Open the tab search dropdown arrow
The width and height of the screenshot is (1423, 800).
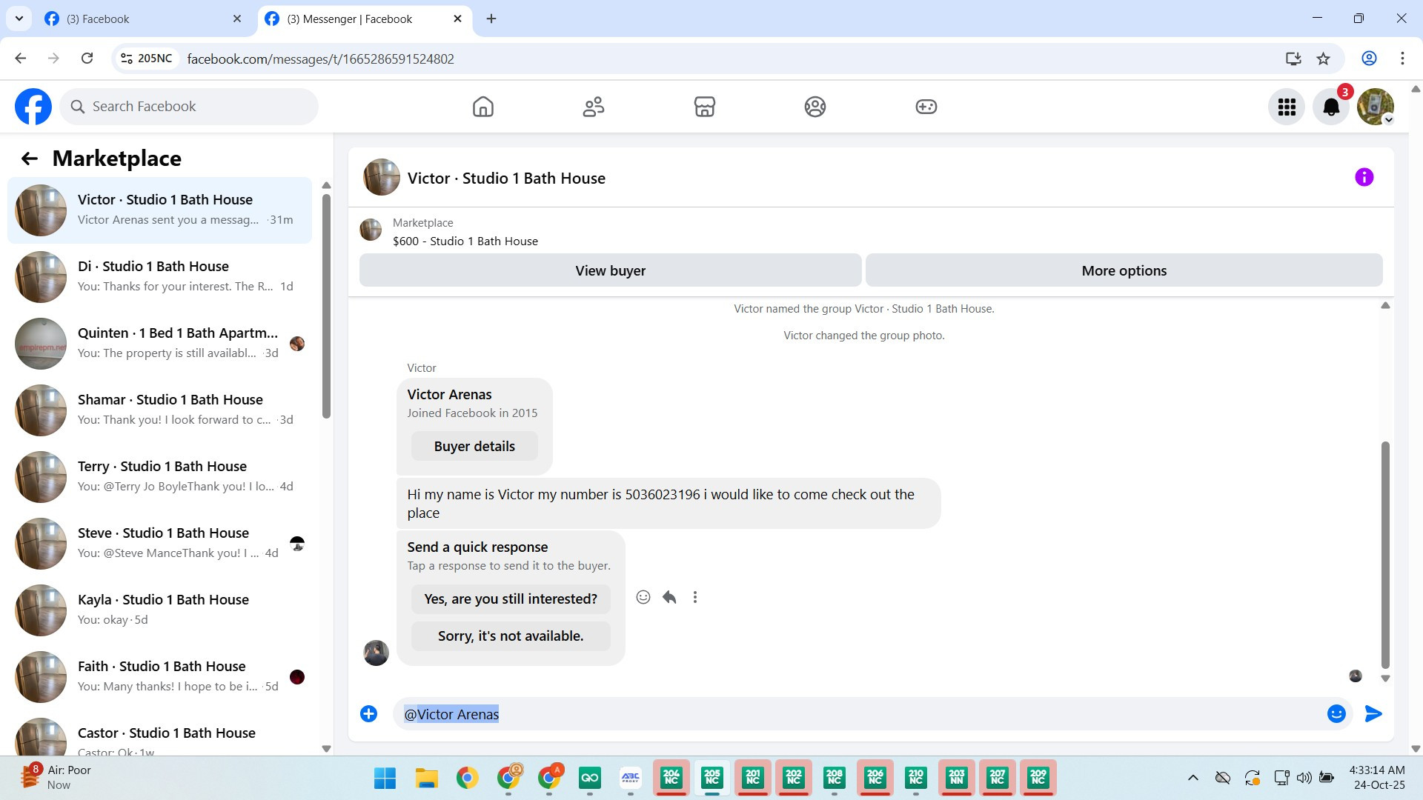click(19, 19)
